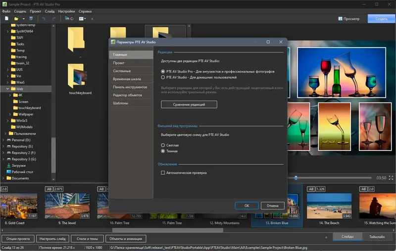Click the Undo arrow icon
Image resolution: width=396 pixels, height=251 pixels.
tap(44, 19)
